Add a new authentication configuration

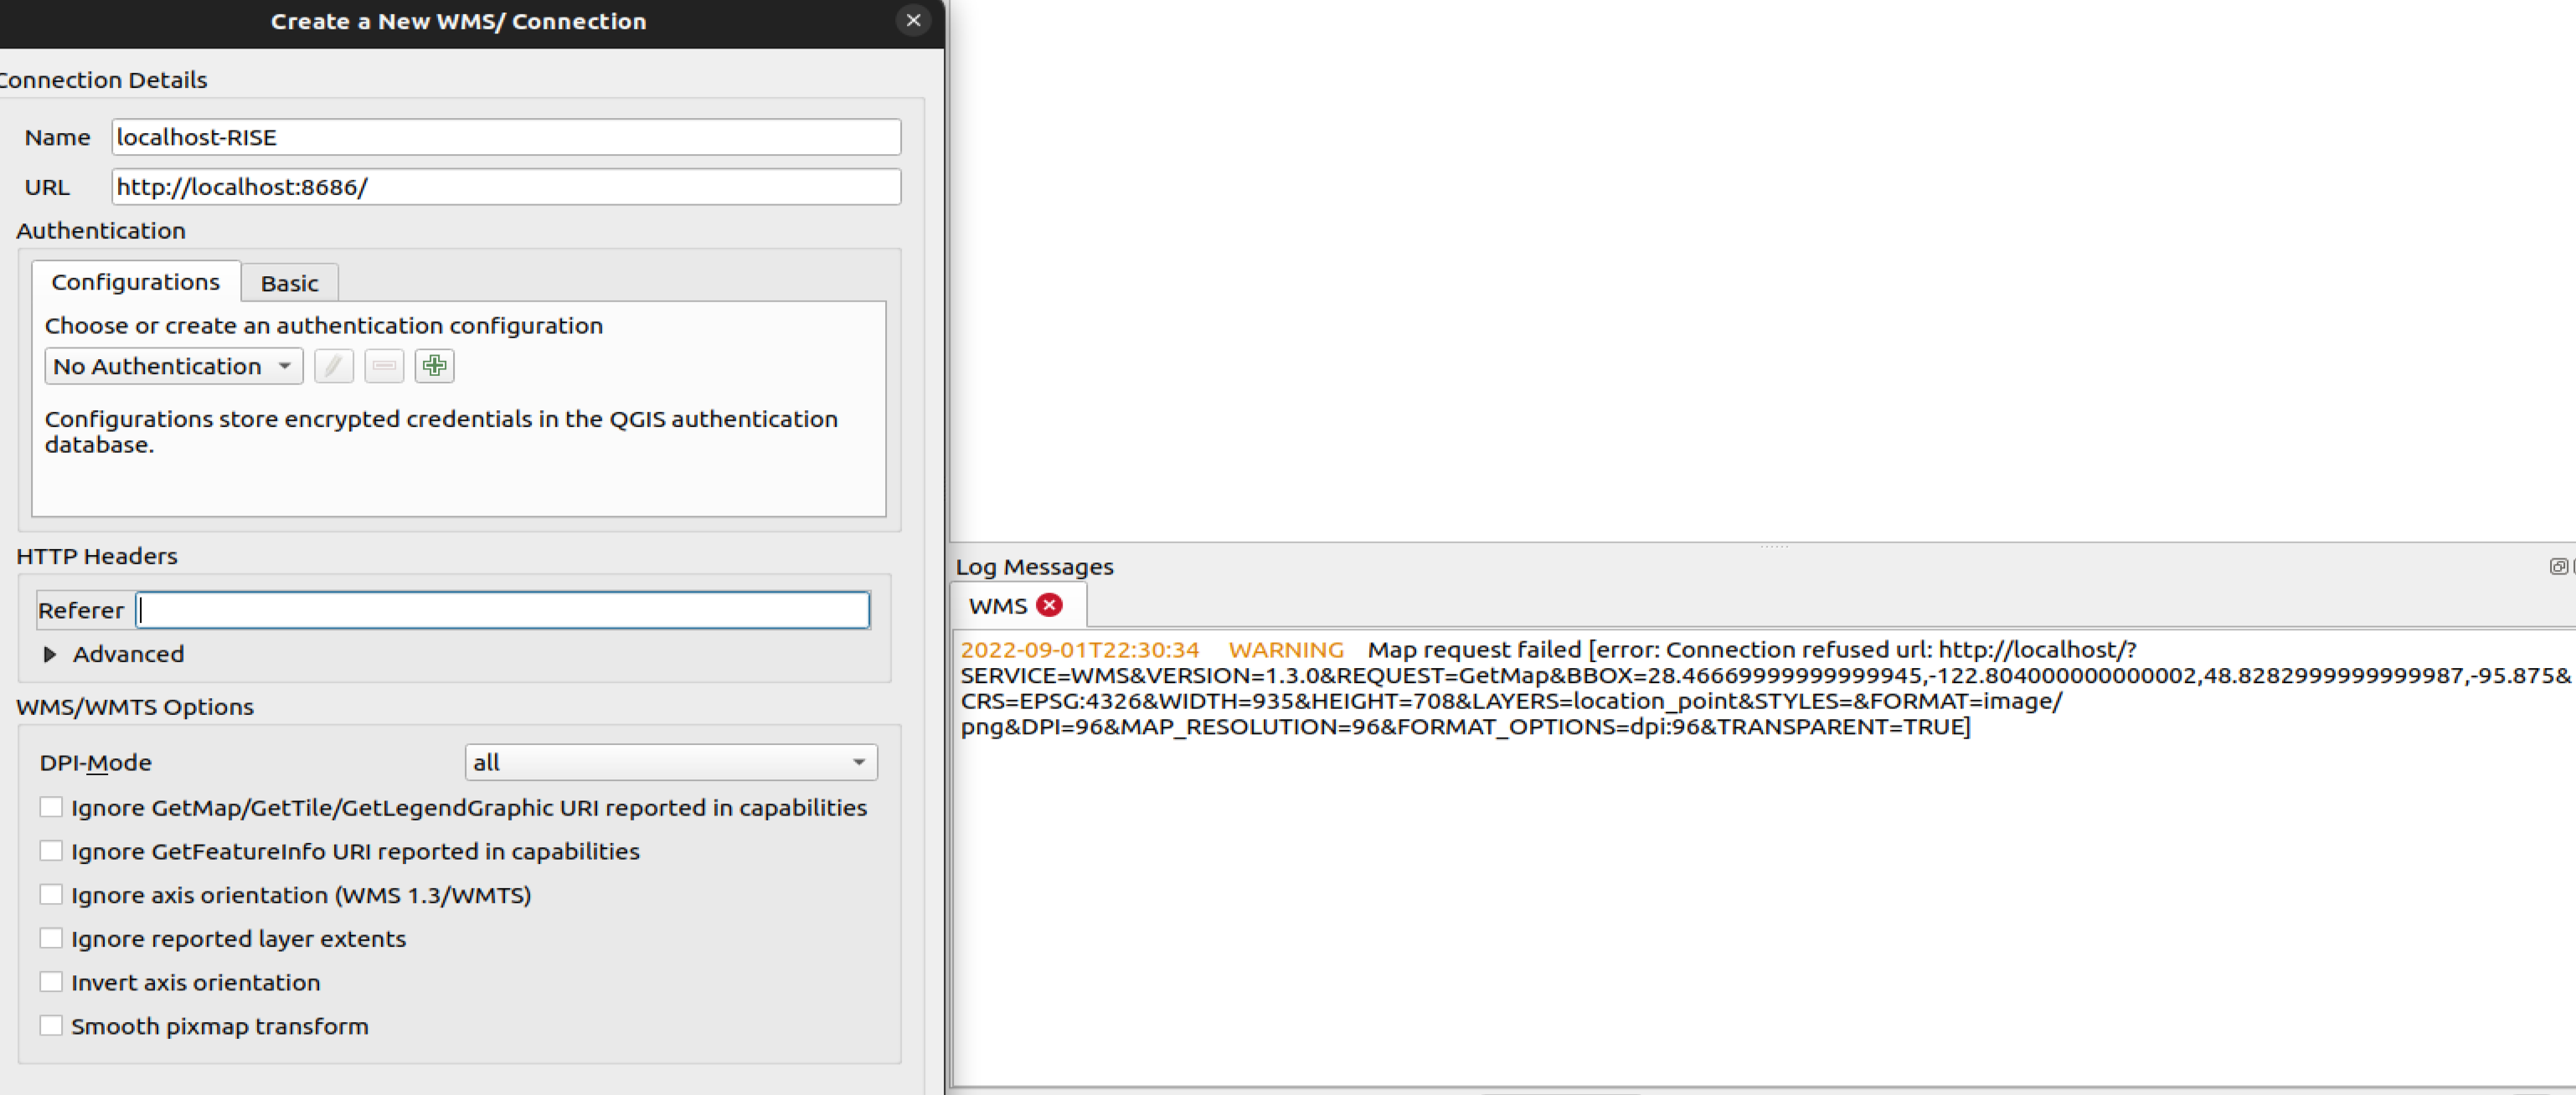(434, 366)
